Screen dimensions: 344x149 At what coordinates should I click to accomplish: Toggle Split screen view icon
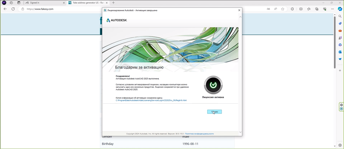[x=301, y=9]
